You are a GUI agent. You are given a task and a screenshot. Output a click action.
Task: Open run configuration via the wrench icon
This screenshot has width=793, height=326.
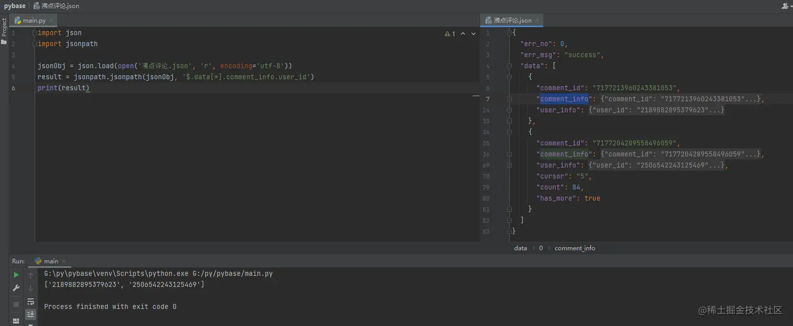16,288
